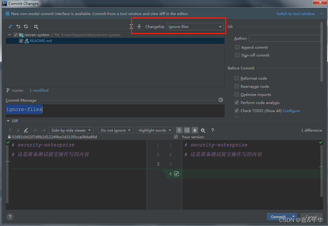Click into the Commit Message text area

(x=115, y=111)
